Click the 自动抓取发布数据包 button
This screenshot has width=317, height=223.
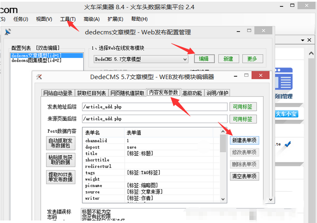point(60,143)
